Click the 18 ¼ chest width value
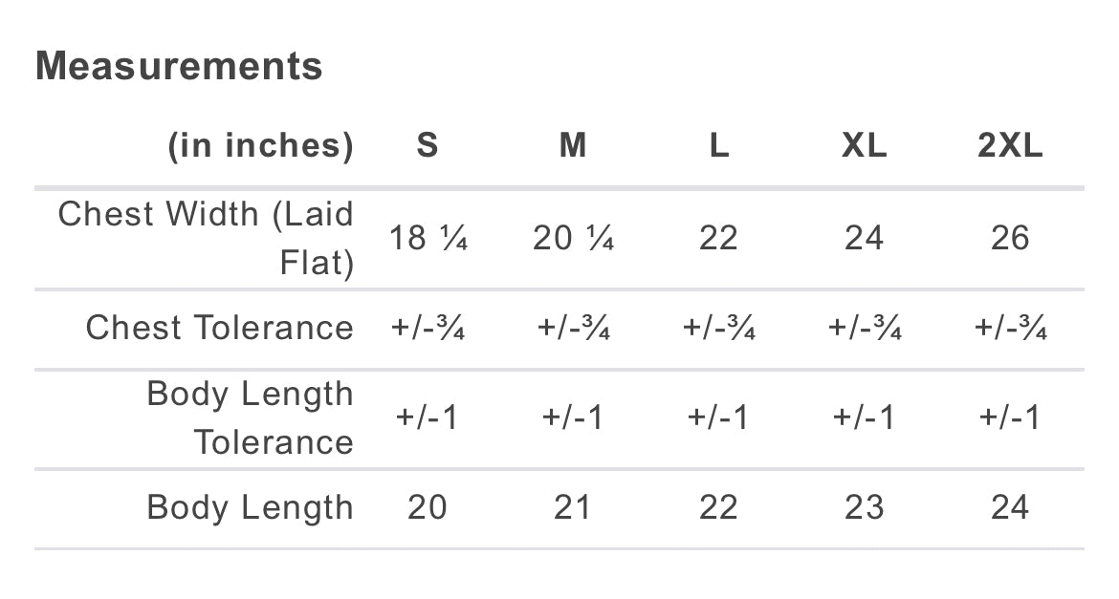The height and width of the screenshot is (599, 1119). tap(427, 238)
